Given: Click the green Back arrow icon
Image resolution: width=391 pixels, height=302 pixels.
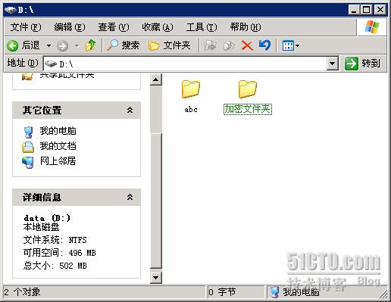Looking at the screenshot, I should 12,45.
